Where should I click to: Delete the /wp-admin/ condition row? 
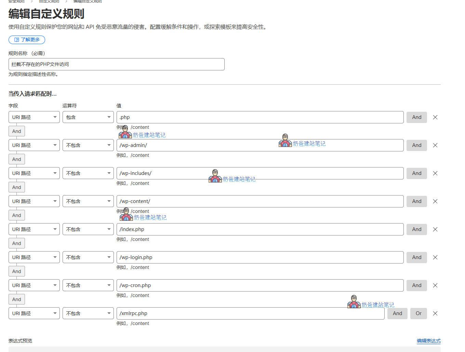coord(435,145)
